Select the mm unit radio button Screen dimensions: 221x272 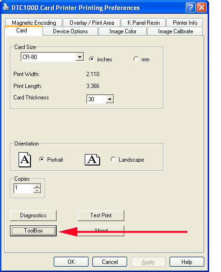(x=136, y=59)
